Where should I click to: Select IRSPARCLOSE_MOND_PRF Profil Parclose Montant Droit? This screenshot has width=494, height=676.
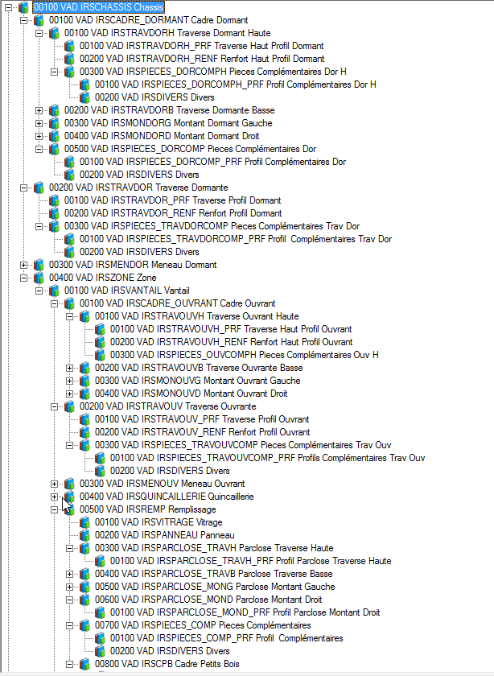point(245,612)
